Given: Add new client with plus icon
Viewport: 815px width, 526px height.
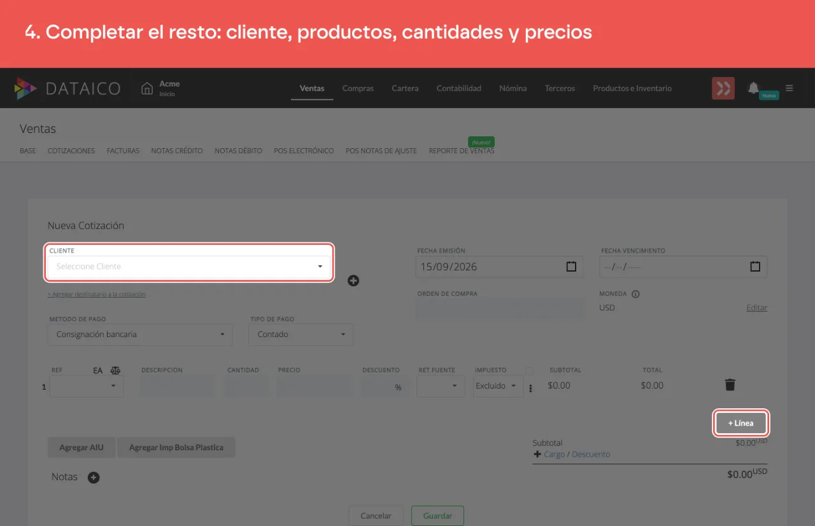Looking at the screenshot, I should pos(353,280).
